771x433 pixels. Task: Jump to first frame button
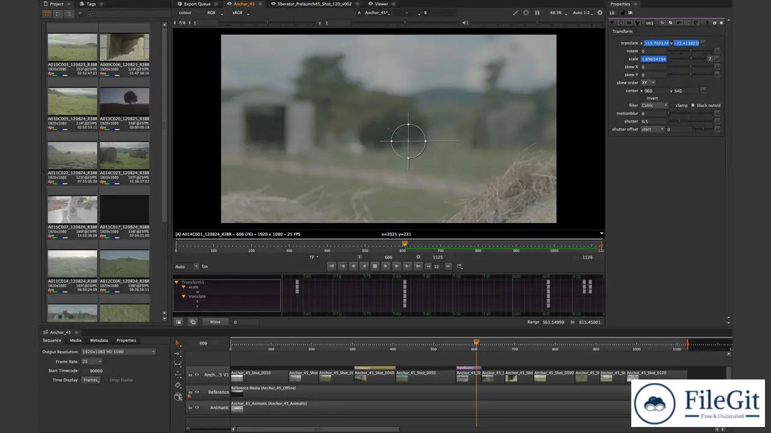pos(331,266)
